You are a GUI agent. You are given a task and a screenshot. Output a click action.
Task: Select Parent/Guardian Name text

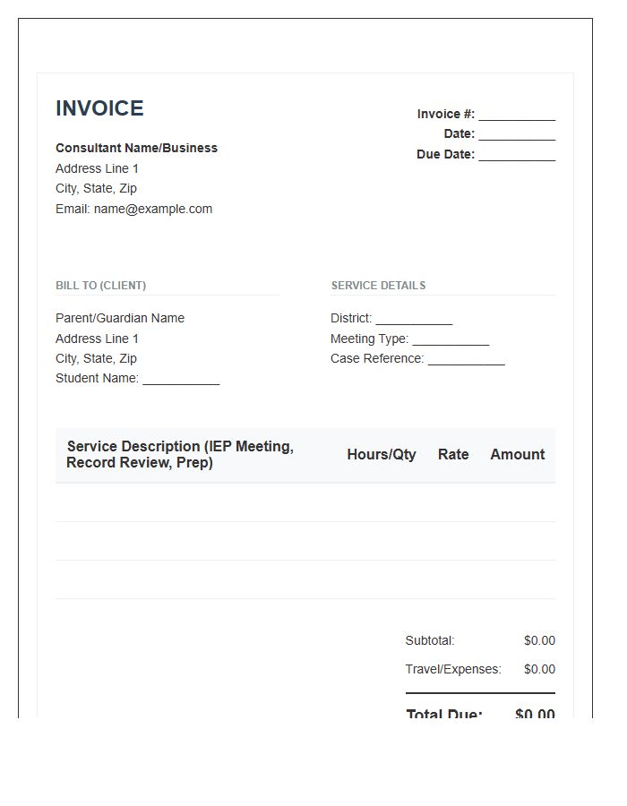point(120,318)
